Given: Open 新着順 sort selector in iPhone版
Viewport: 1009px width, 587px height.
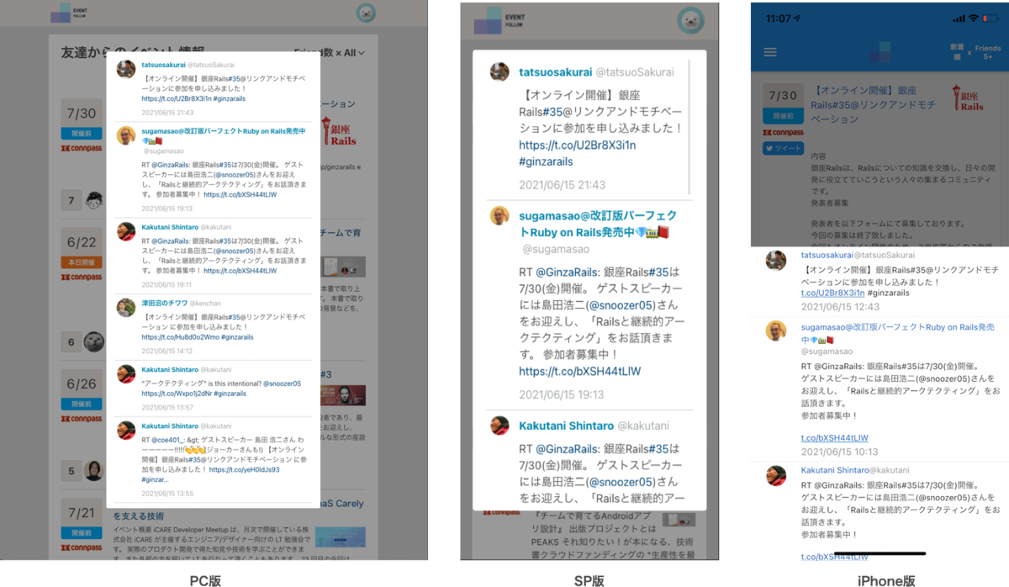Looking at the screenshot, I should click(955, 52).
